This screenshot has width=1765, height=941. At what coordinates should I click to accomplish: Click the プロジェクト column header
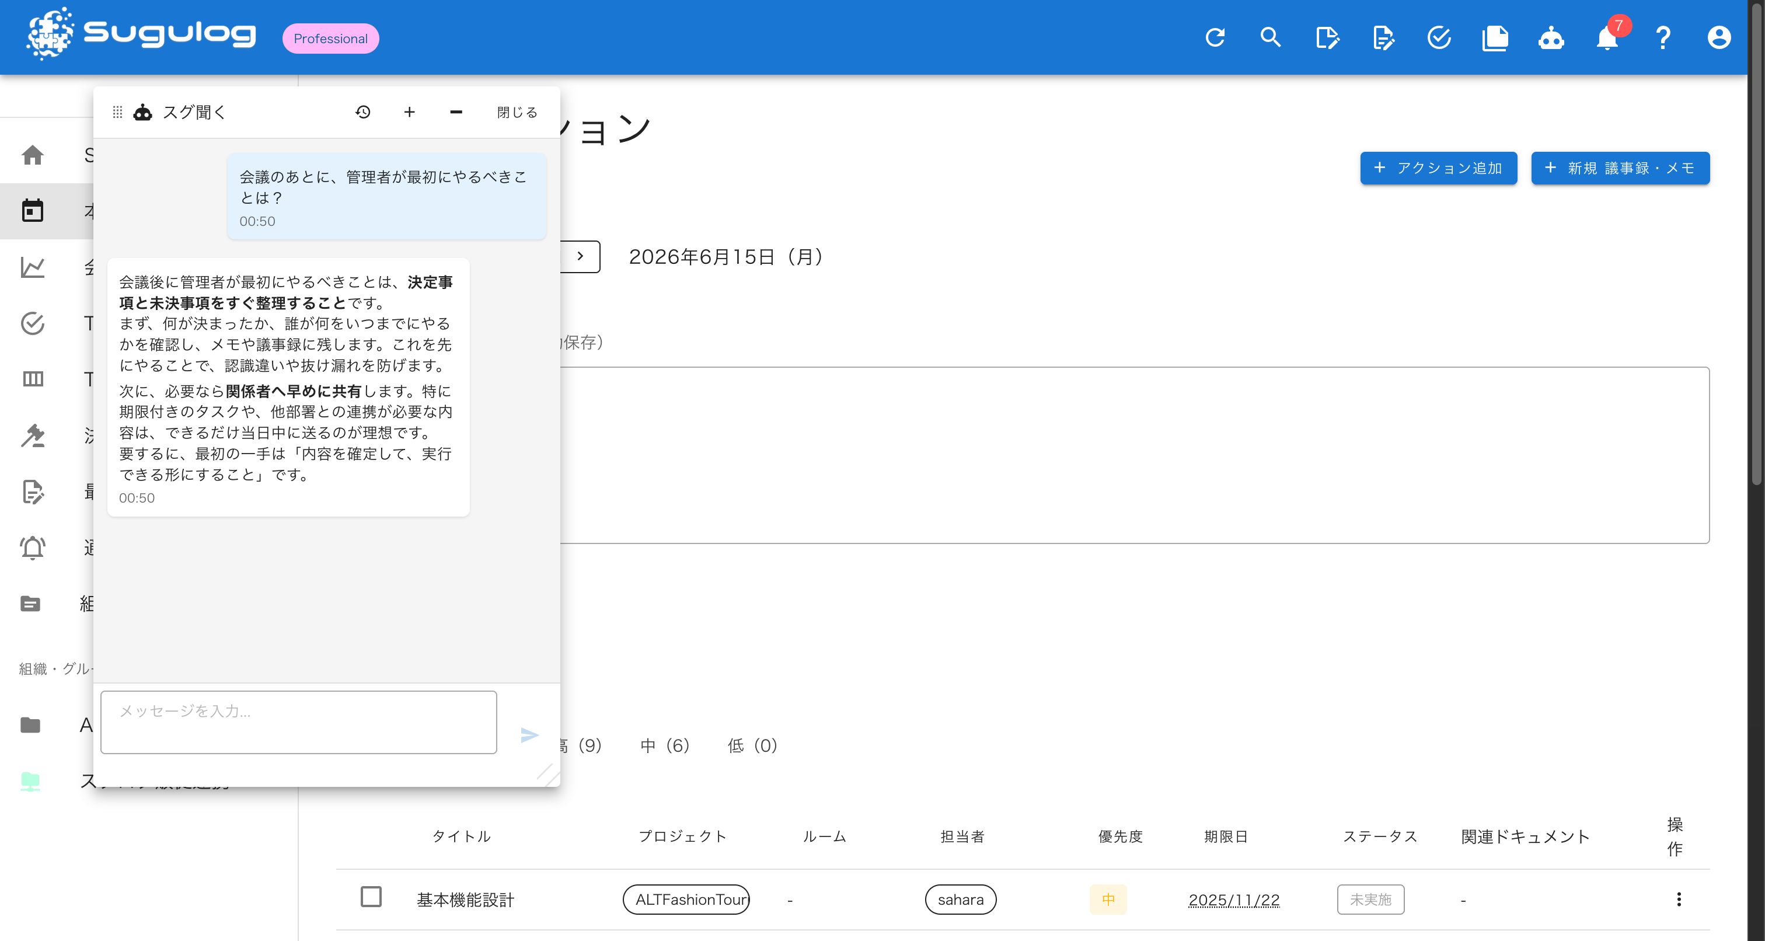pyautogui.click(x=682, y=836)
